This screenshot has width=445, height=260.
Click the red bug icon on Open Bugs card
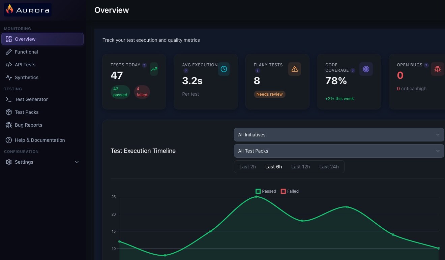tap(438, 69)
